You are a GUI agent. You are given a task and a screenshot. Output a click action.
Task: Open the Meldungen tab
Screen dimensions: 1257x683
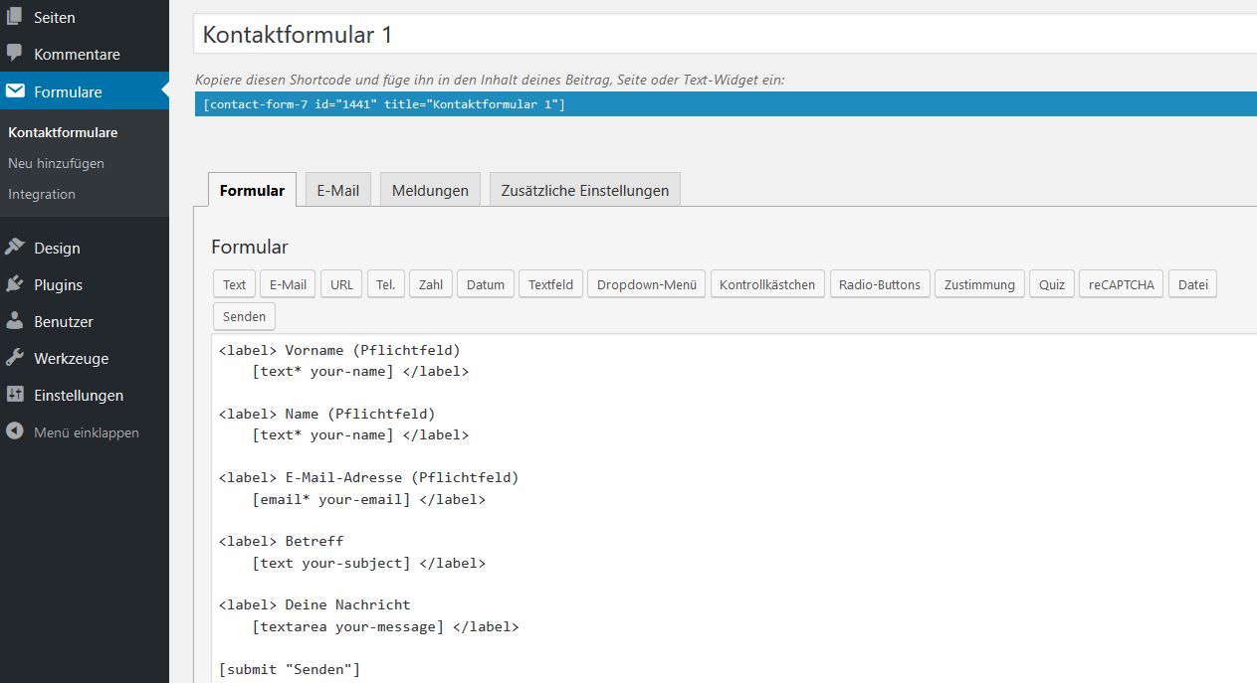[429, 189]
